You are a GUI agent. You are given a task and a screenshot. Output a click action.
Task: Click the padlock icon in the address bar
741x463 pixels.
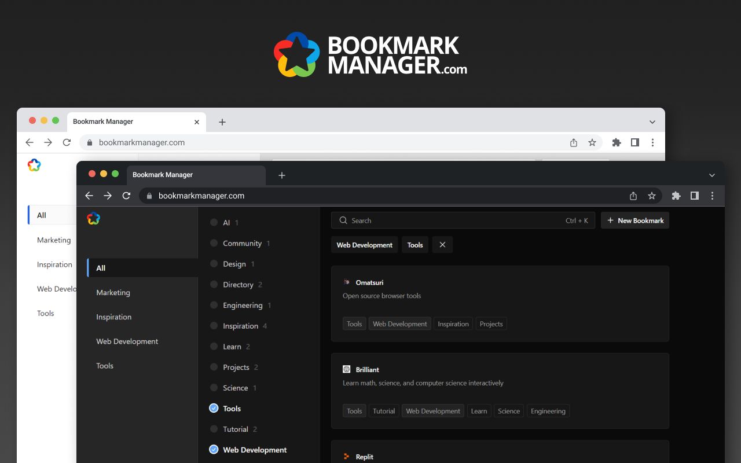click(149, 196)
